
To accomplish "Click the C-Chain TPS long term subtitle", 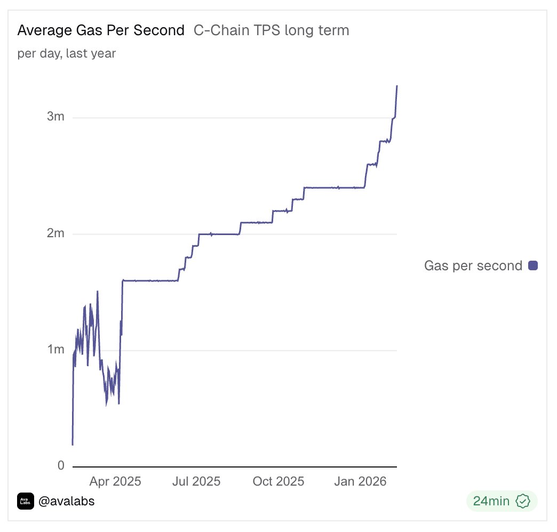I will pyautogui.click(x=271, y=30).
